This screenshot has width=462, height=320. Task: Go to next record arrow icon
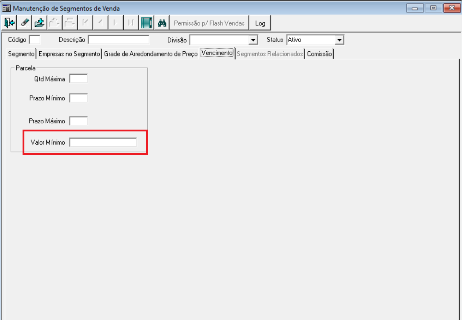tap(115, 23)
